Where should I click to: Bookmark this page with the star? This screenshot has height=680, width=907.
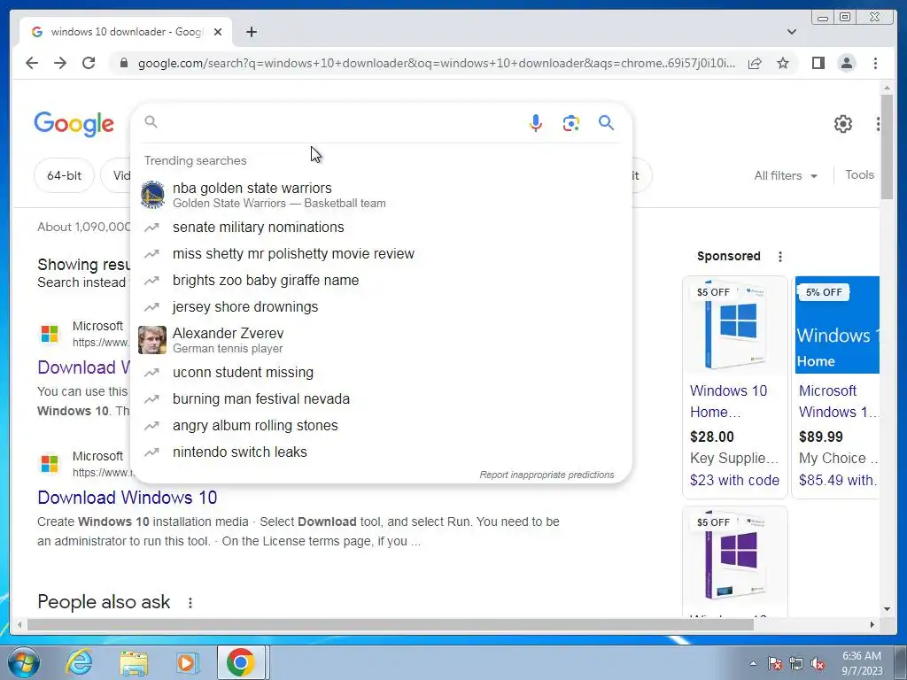(x=783, y=63)
